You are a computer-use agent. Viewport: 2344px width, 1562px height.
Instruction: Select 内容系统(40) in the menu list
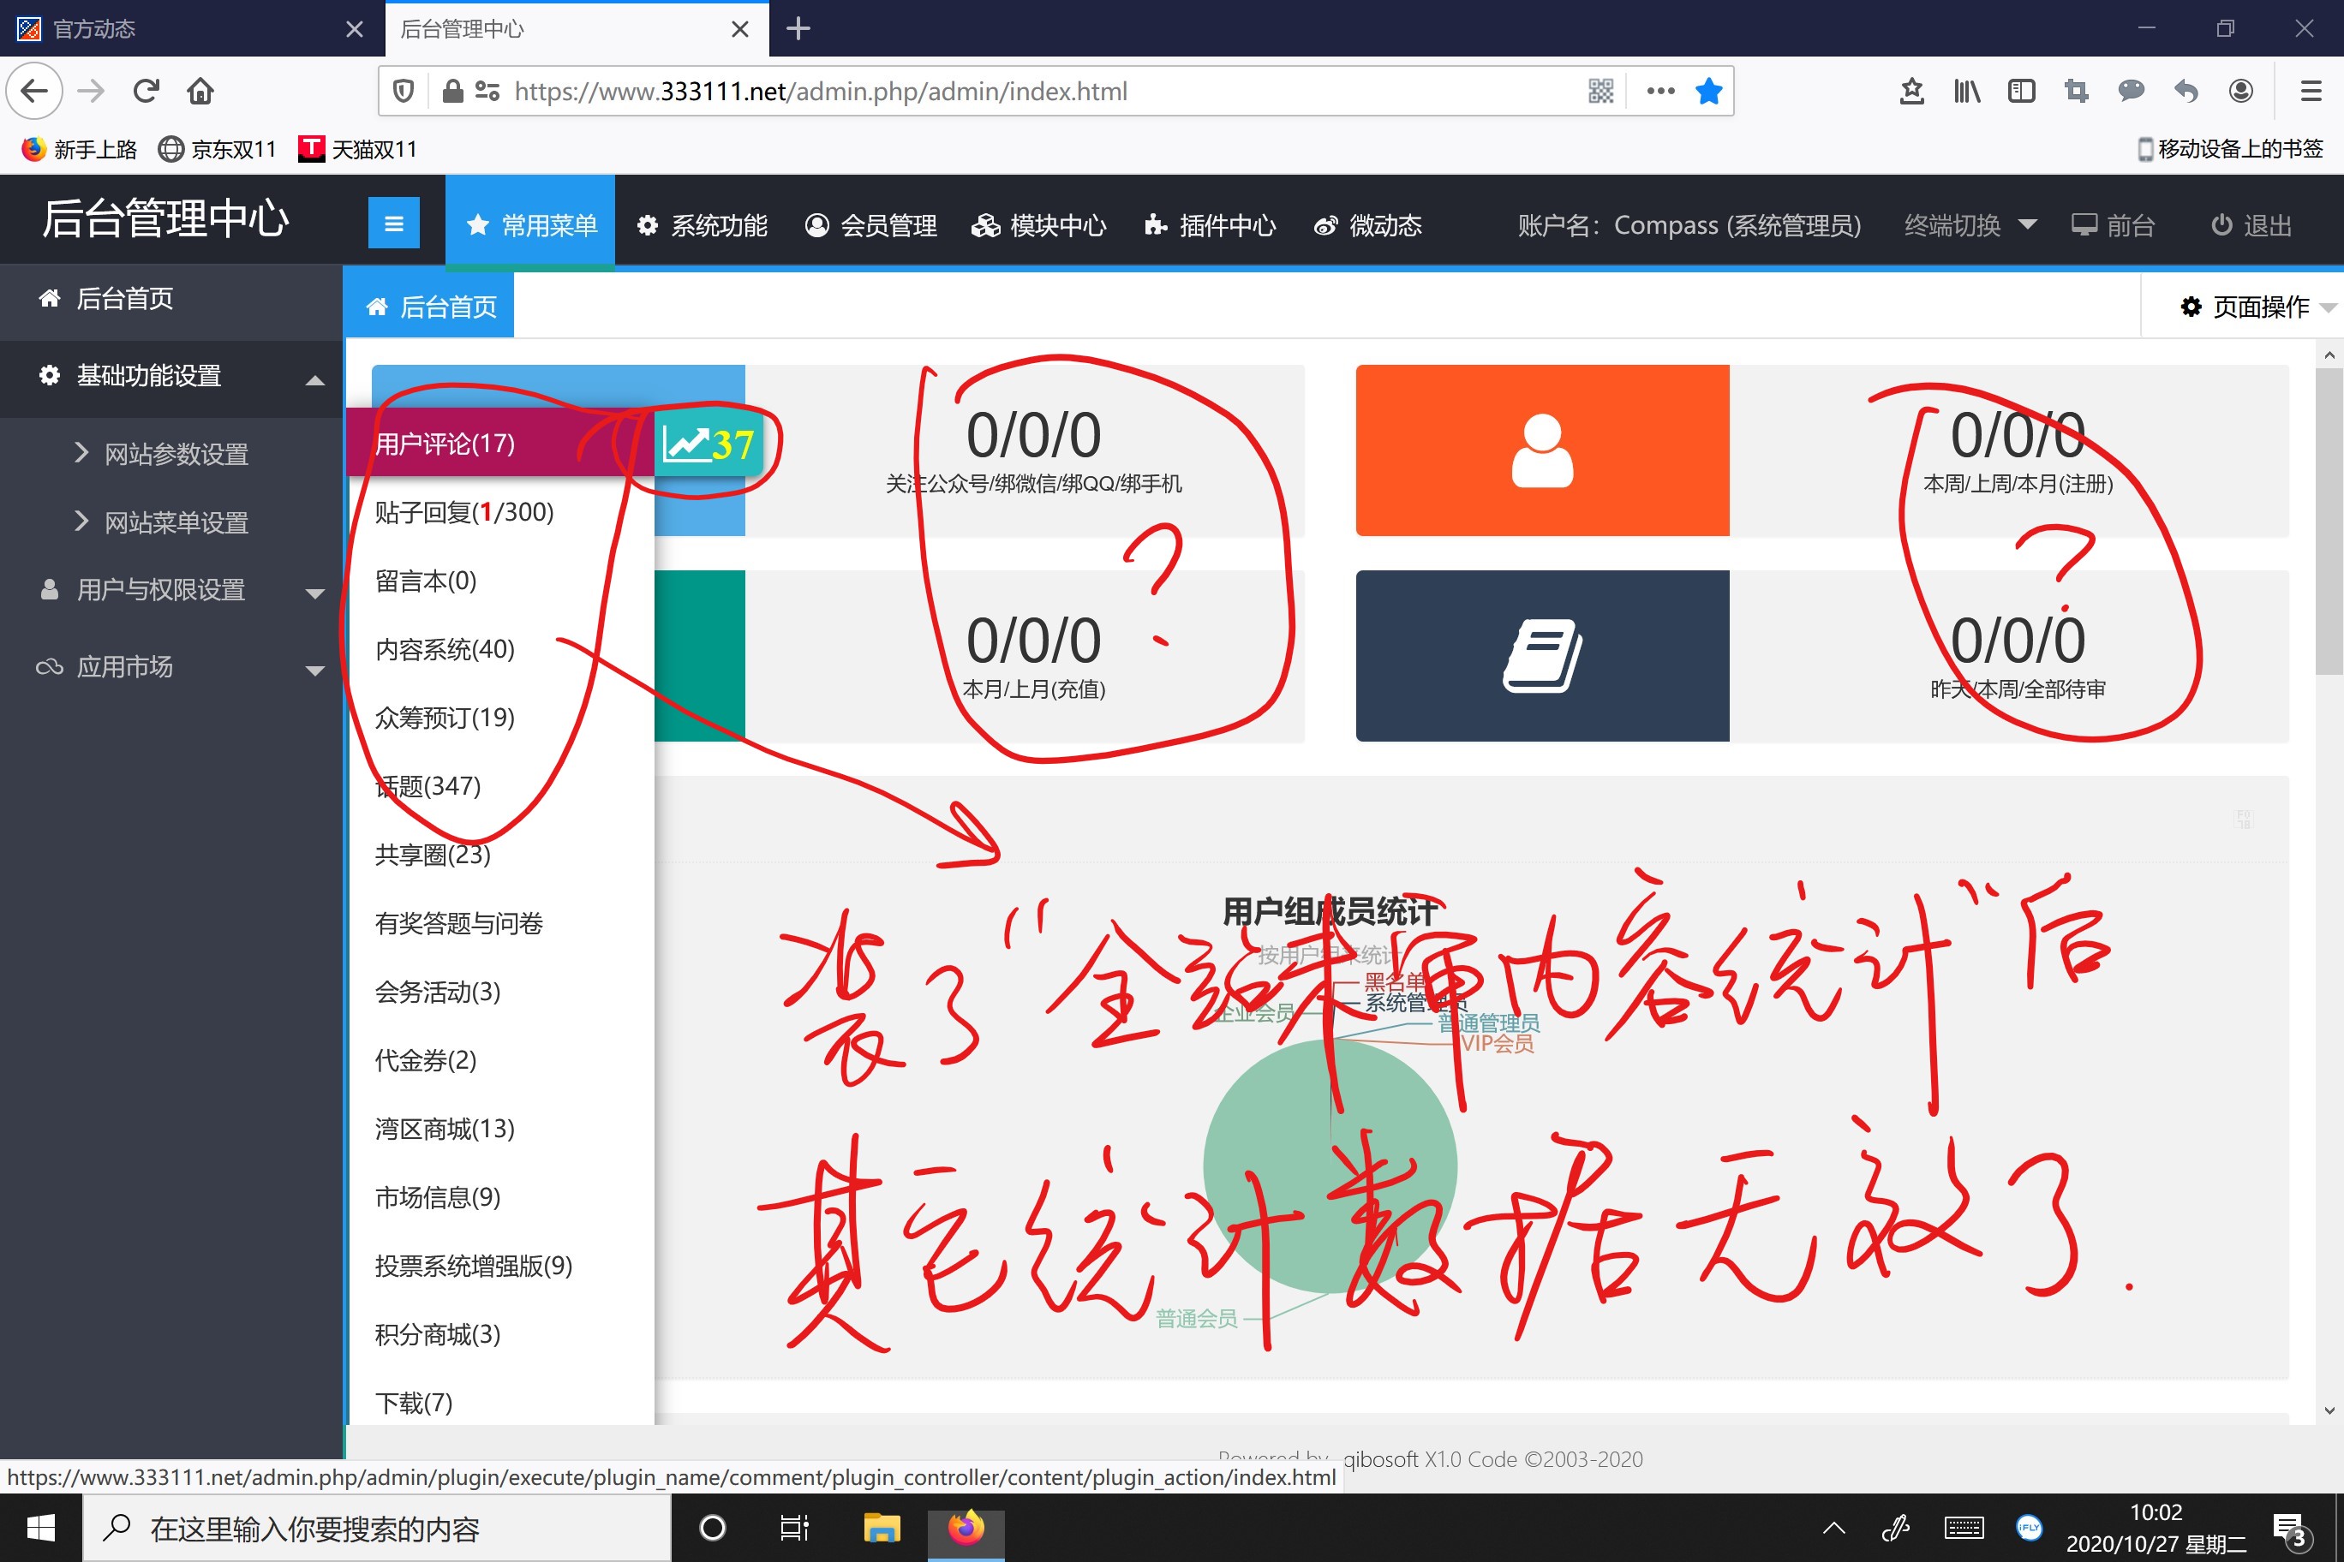pyautogui.click(x=445, y=649)
